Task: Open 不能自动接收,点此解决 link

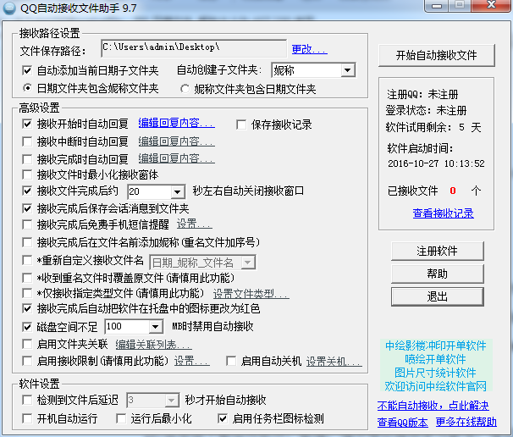Action: tap(433, 406)
